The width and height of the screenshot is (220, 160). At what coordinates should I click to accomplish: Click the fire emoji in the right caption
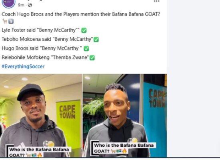[124, 151]
